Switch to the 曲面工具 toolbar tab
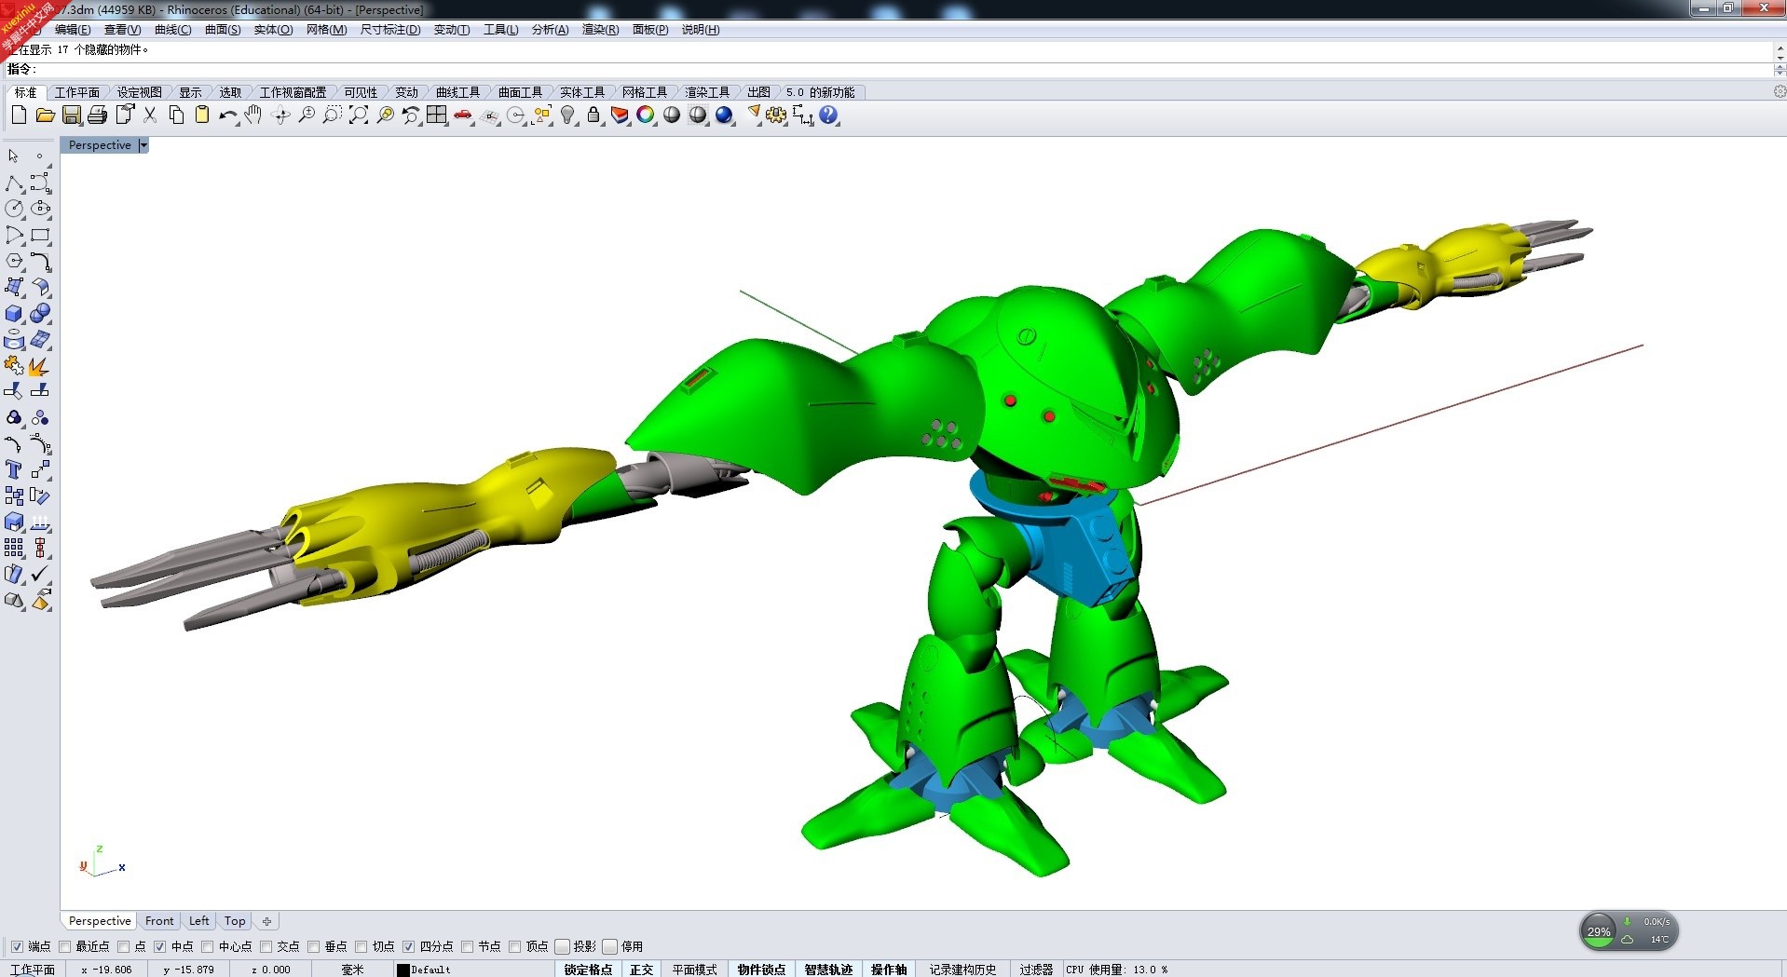 [x=520, y=92]
